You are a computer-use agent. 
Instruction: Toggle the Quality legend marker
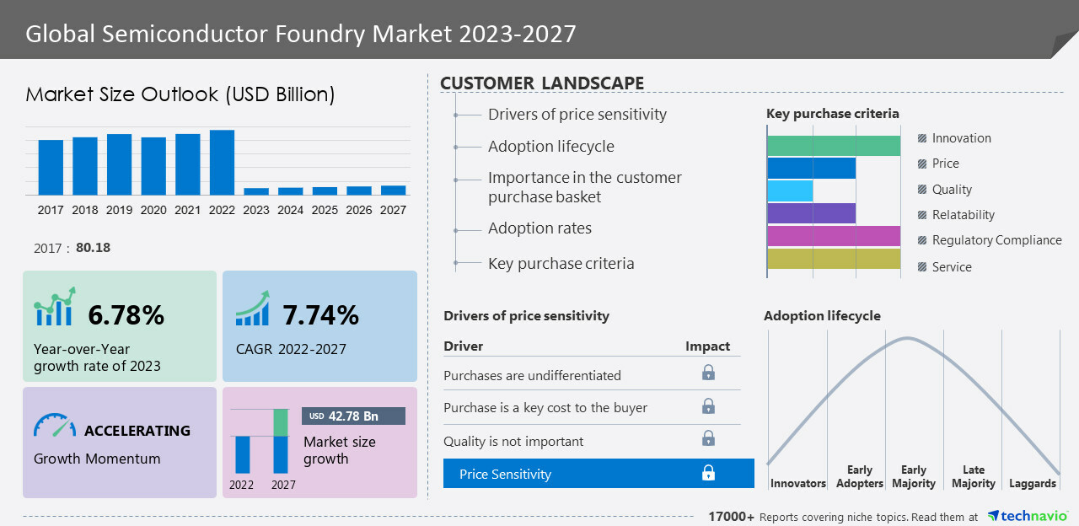[922, 190]
